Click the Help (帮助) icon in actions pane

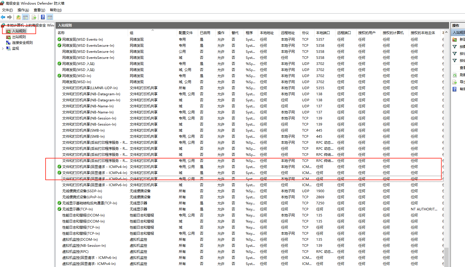pos(455,89)
